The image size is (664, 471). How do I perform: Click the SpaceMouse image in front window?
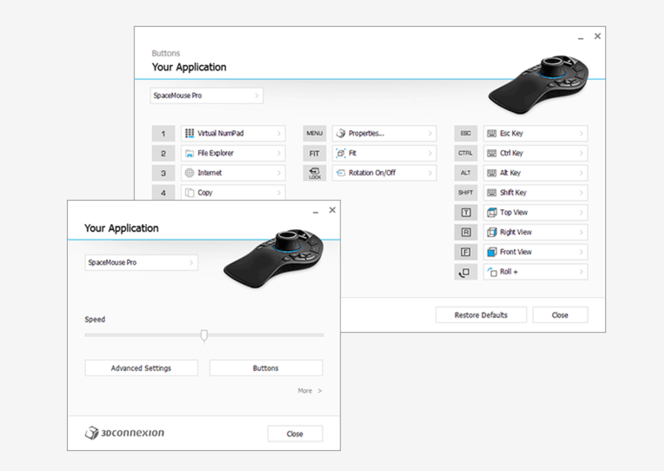click(274, 258)
